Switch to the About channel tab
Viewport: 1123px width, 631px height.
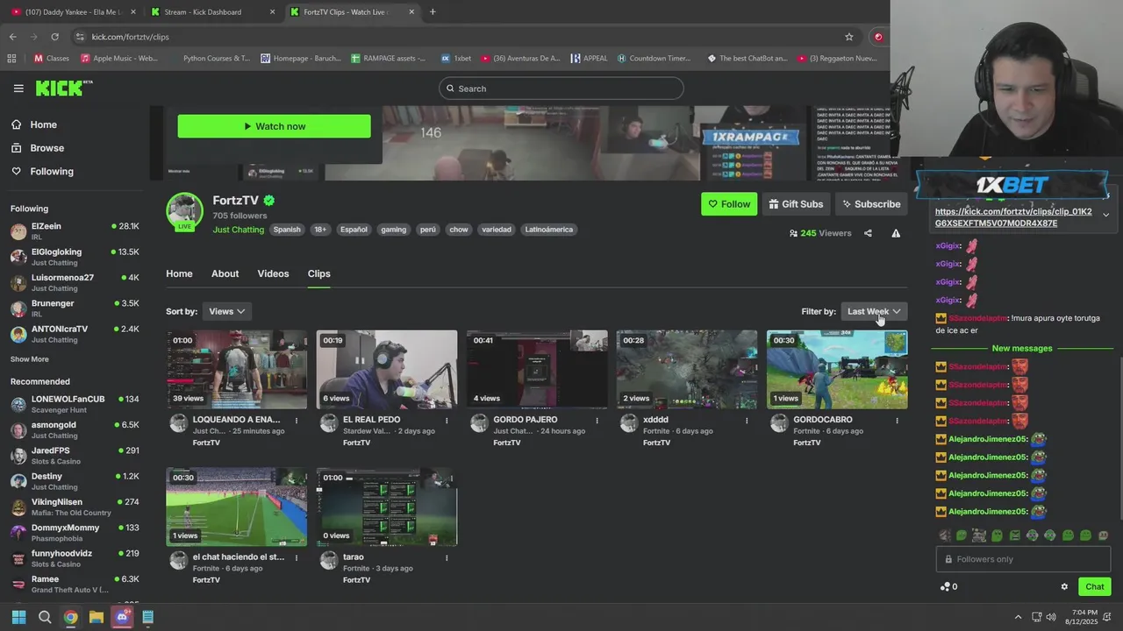point(225,273)
